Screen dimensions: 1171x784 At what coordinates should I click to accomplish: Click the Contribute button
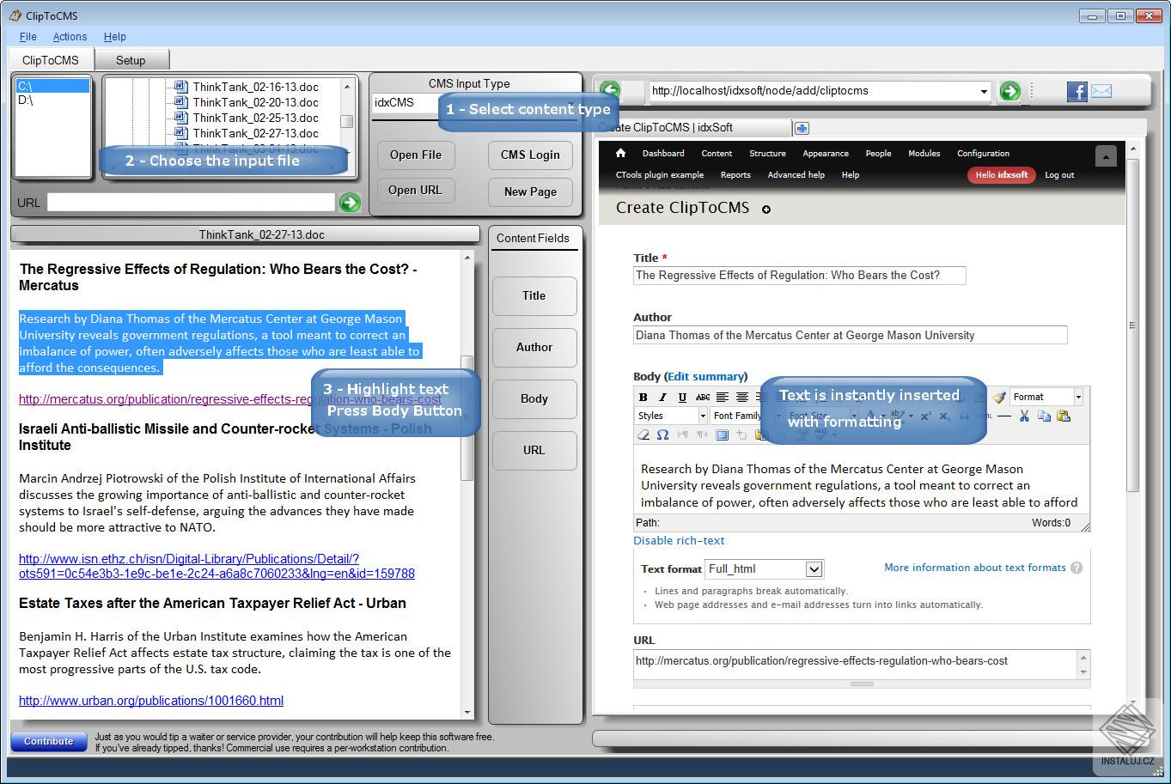coord(49,742)
